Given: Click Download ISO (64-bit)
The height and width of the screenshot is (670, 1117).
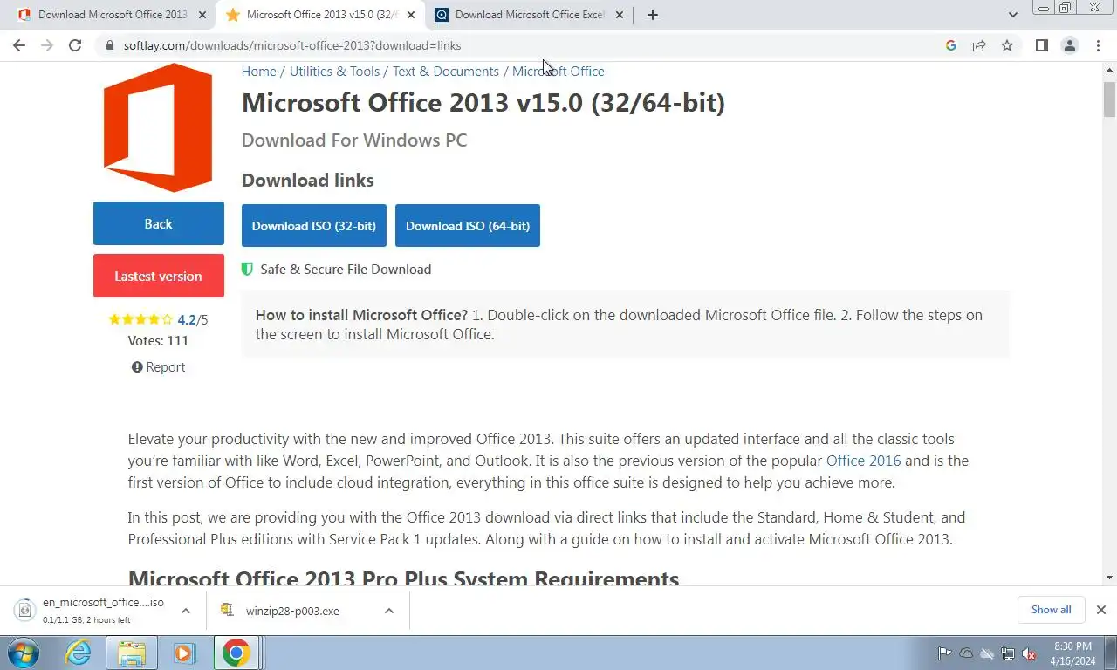Looking at the screenshot, I should 468,225.
